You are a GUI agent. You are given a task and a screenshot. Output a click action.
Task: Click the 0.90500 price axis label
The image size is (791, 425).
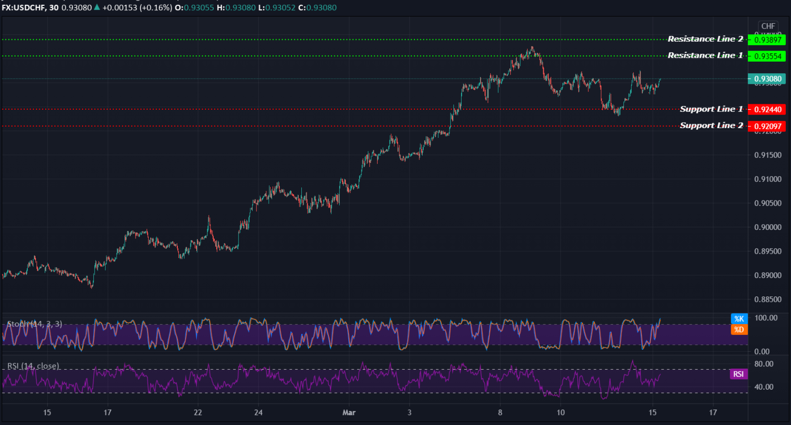(768, 203)
